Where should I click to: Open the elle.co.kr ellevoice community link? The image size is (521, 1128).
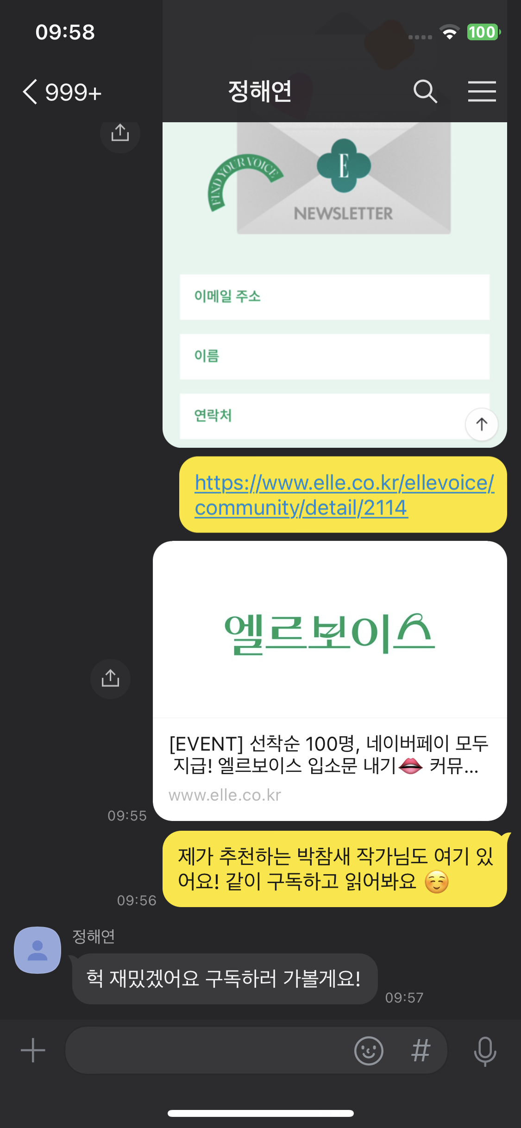tap(344, 495)
